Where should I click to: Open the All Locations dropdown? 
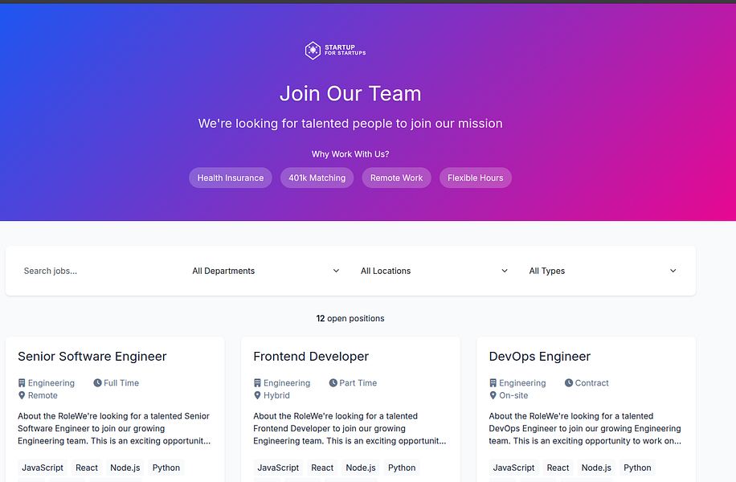coord(434,271)
